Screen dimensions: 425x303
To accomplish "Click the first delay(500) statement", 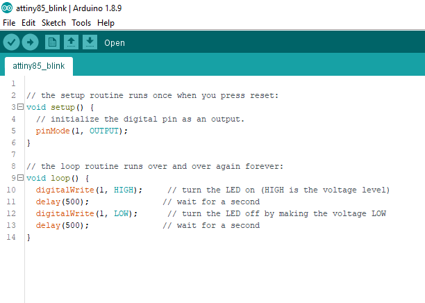I will [62, 202].
